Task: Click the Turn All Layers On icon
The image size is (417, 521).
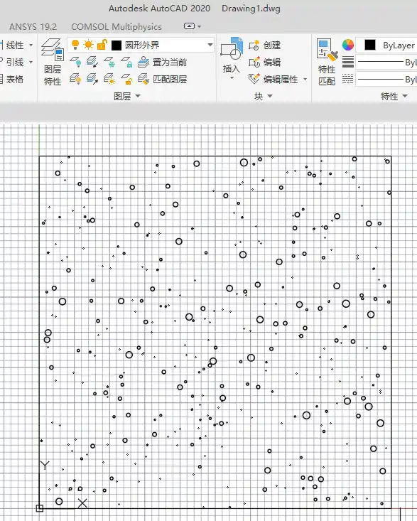Action: 75,79
